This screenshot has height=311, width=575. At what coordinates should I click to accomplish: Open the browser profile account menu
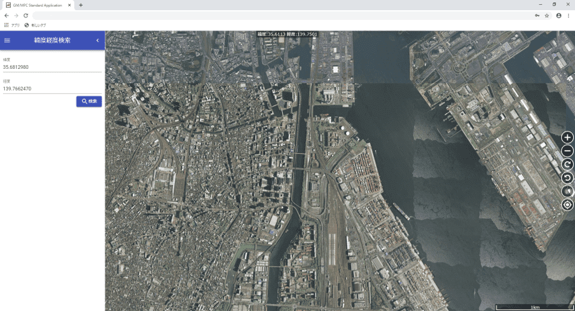click(x=559, y=15)
